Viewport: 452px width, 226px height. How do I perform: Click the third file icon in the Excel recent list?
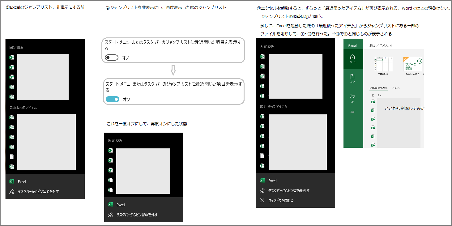373,119
